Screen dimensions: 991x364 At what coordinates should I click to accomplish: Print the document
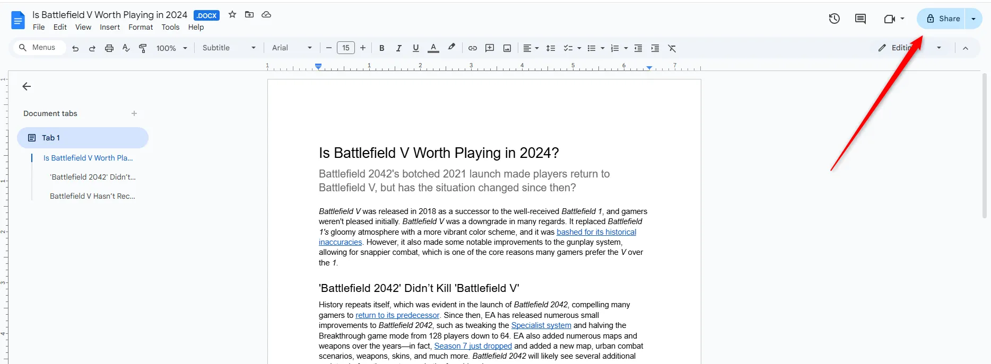109,48
